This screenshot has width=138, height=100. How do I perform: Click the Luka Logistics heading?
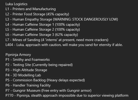(16, 4)
